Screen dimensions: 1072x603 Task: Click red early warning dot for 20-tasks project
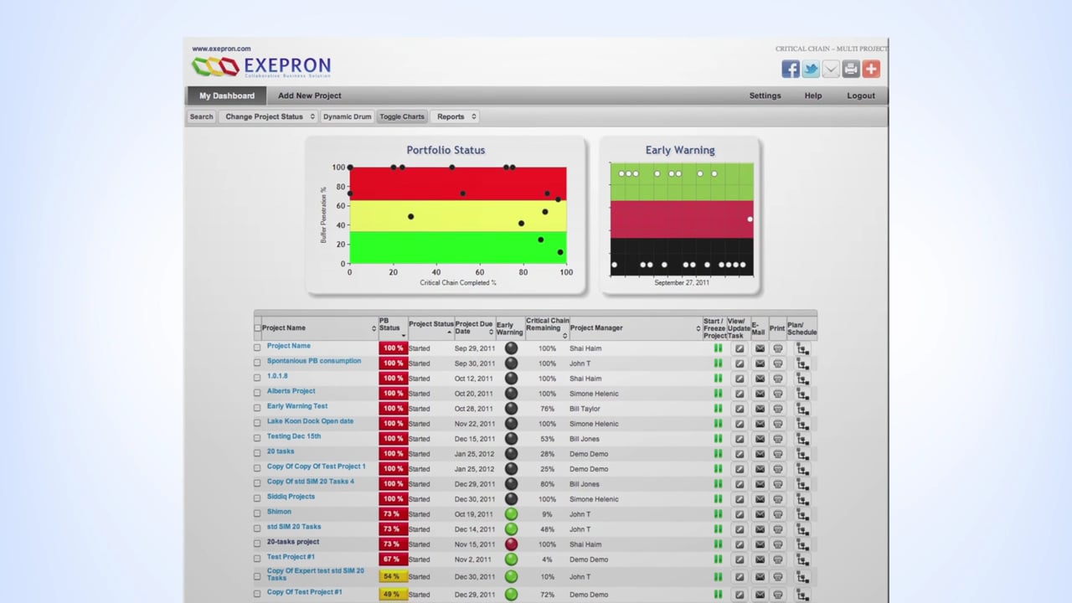[x=511, y=544]
